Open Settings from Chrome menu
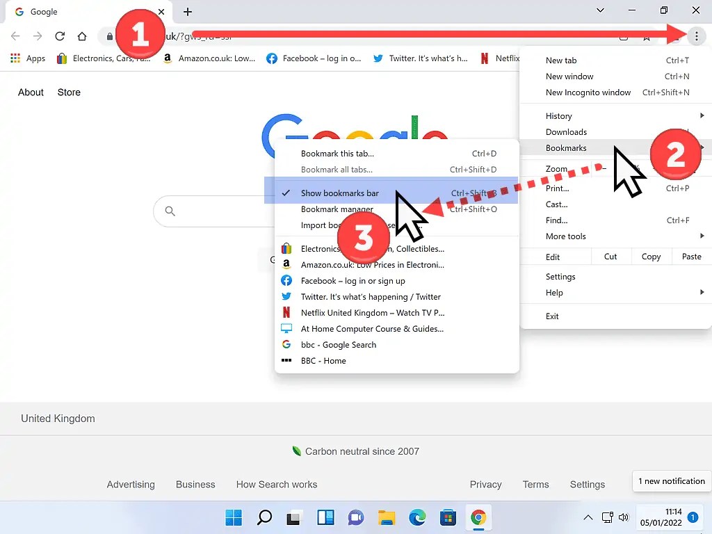This screenshot has width=712, height=534. coord(615,277)
